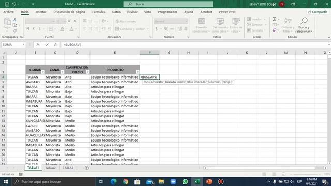Click the Save icon in title bar

[x=7, y=4]
